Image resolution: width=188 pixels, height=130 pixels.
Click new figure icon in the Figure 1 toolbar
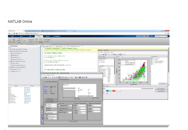(99, 55)
